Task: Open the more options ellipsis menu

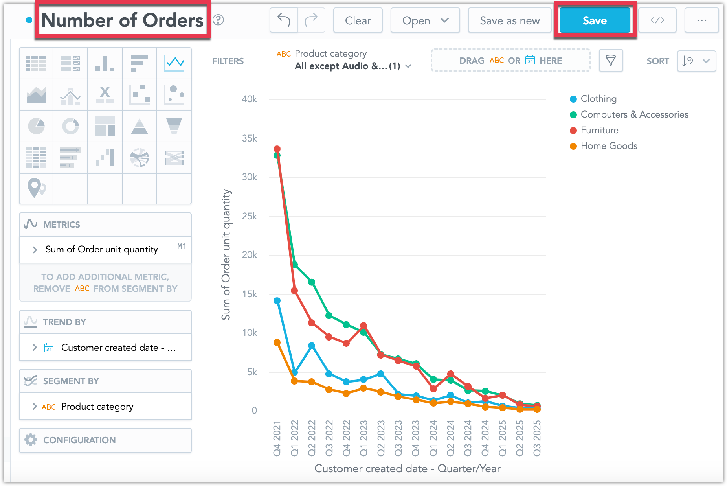Action: (x=701, y=20)
